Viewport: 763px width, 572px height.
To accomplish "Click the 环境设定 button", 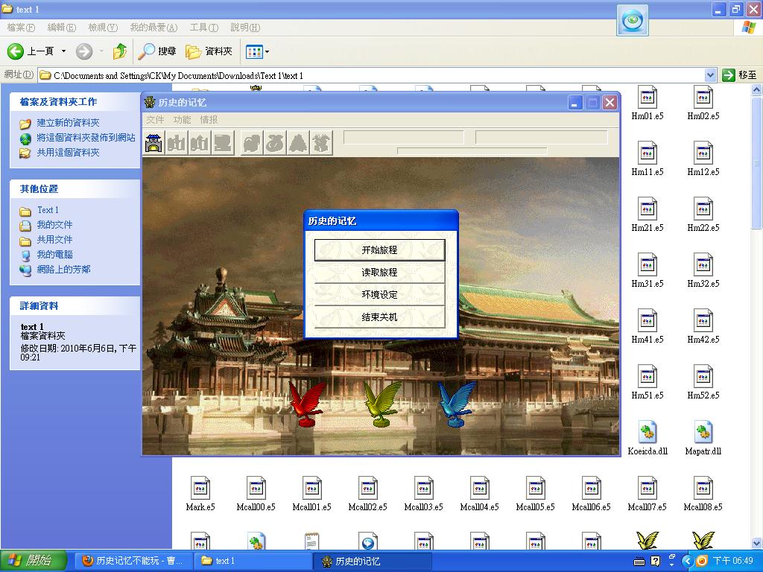I will click(x=379, y=295).
